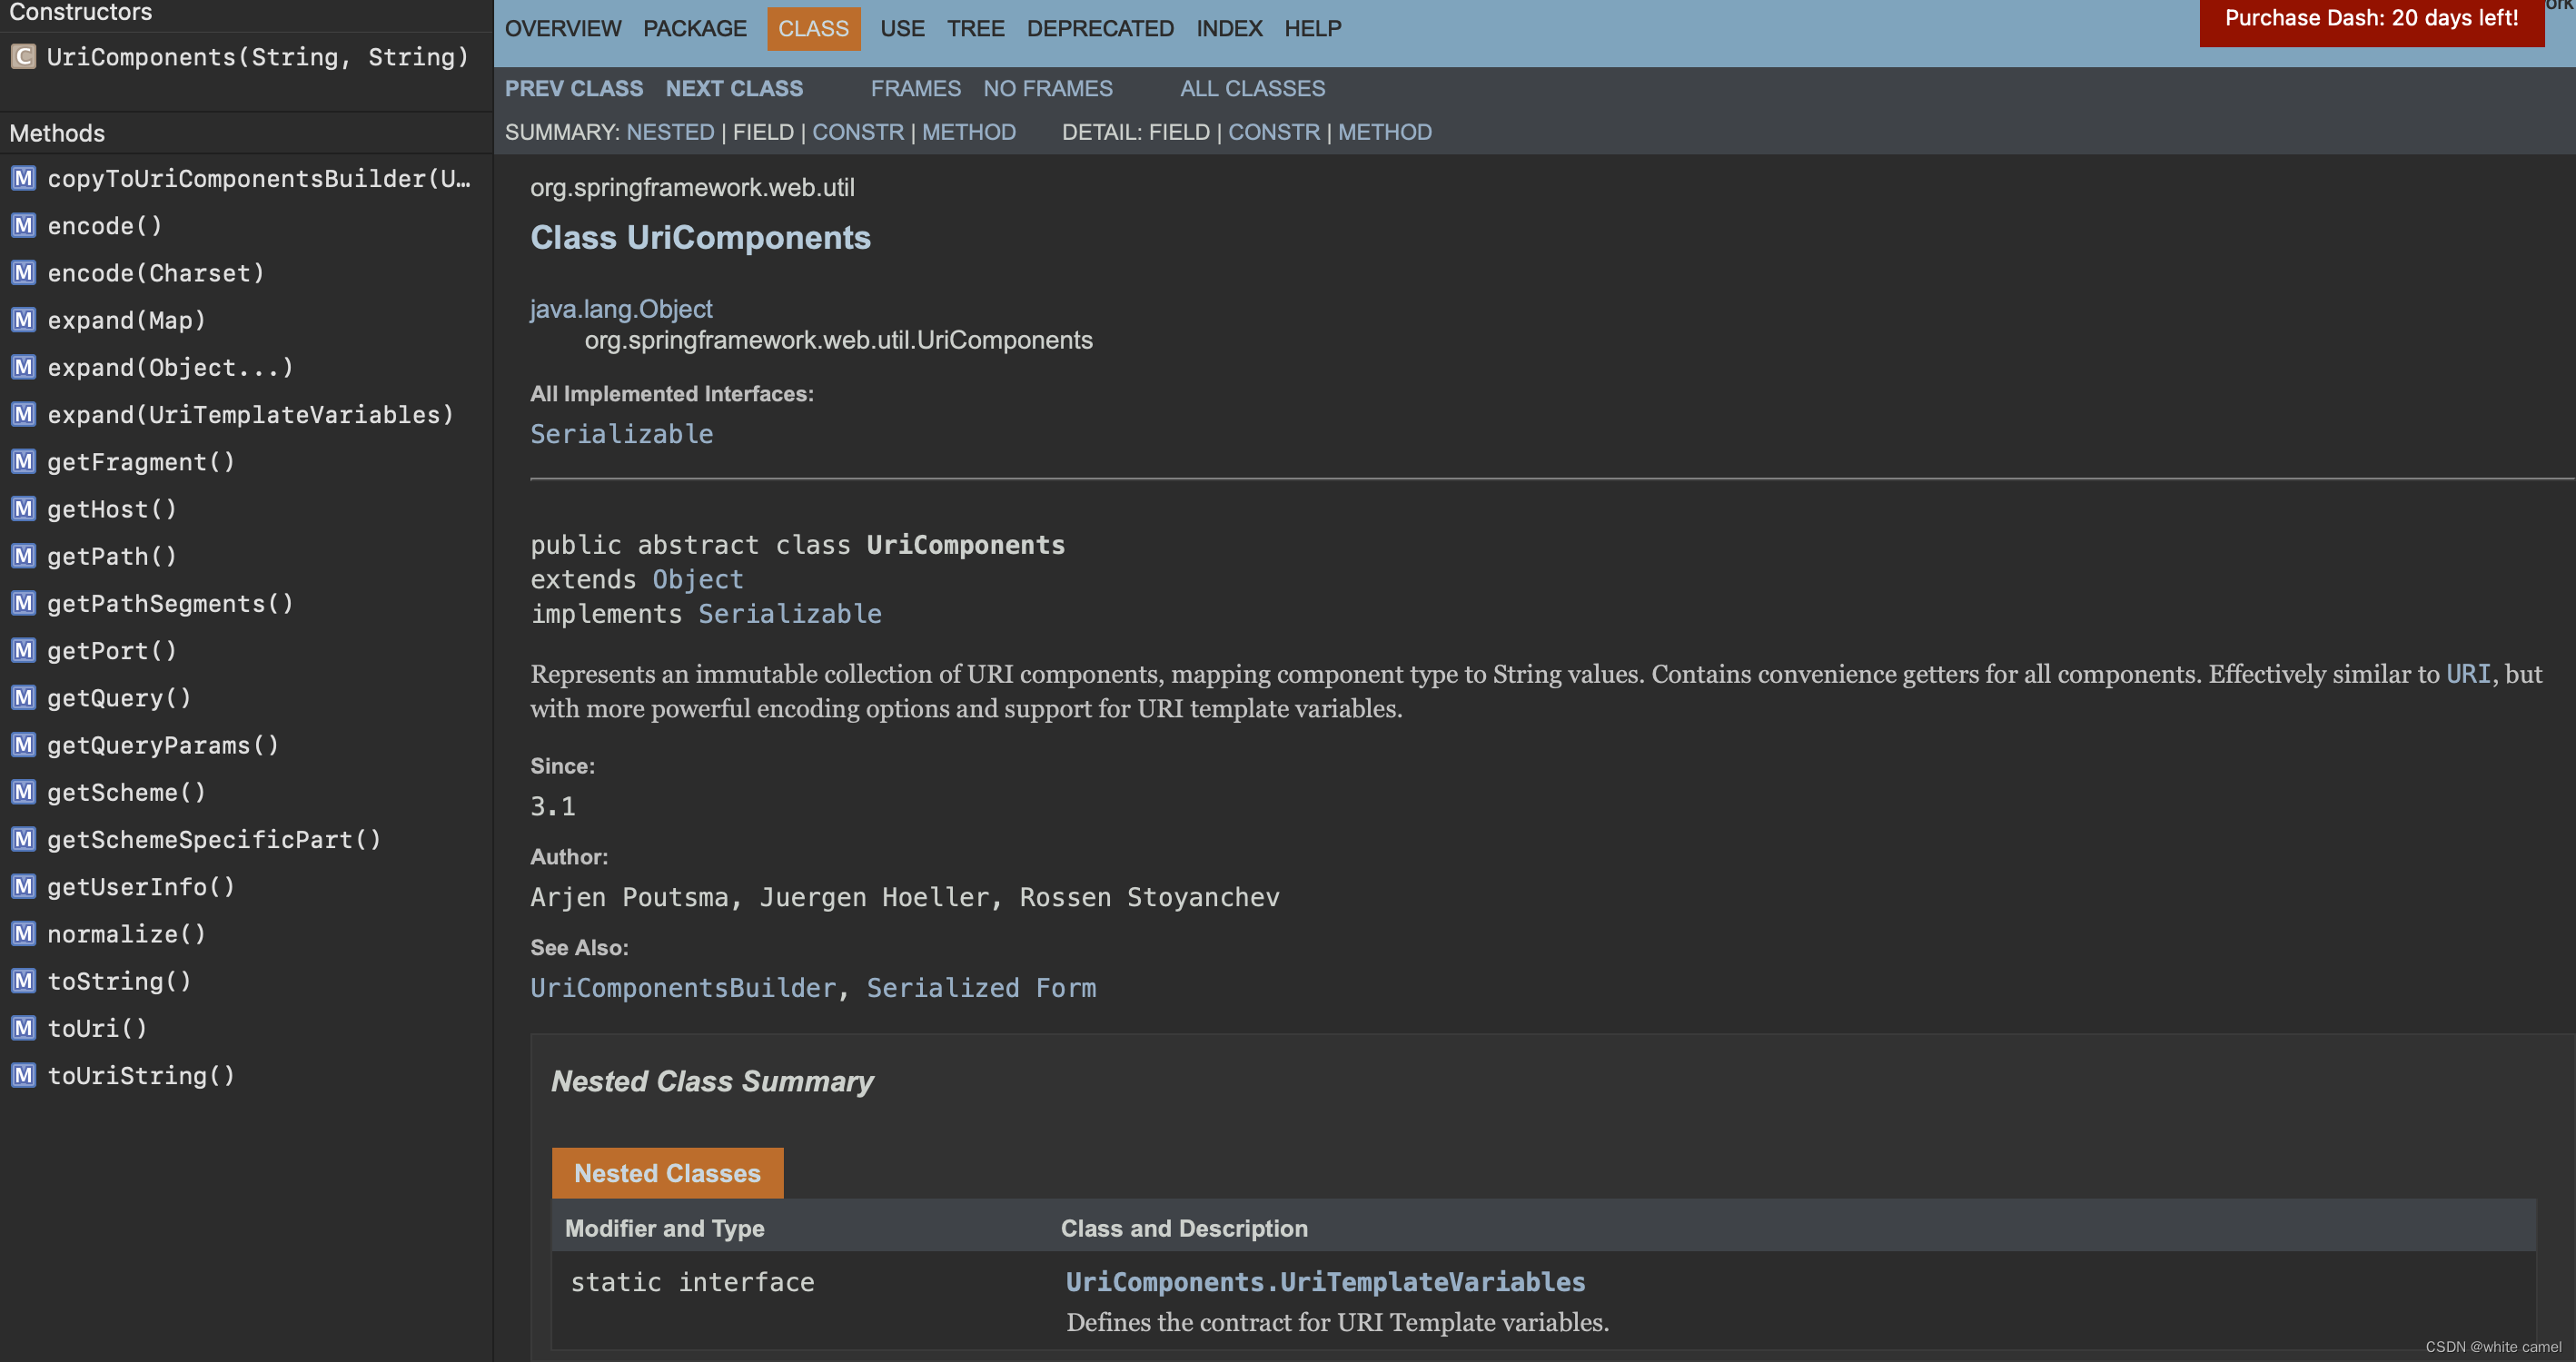Open the DEPRECATED tab

click(1099, 28)
